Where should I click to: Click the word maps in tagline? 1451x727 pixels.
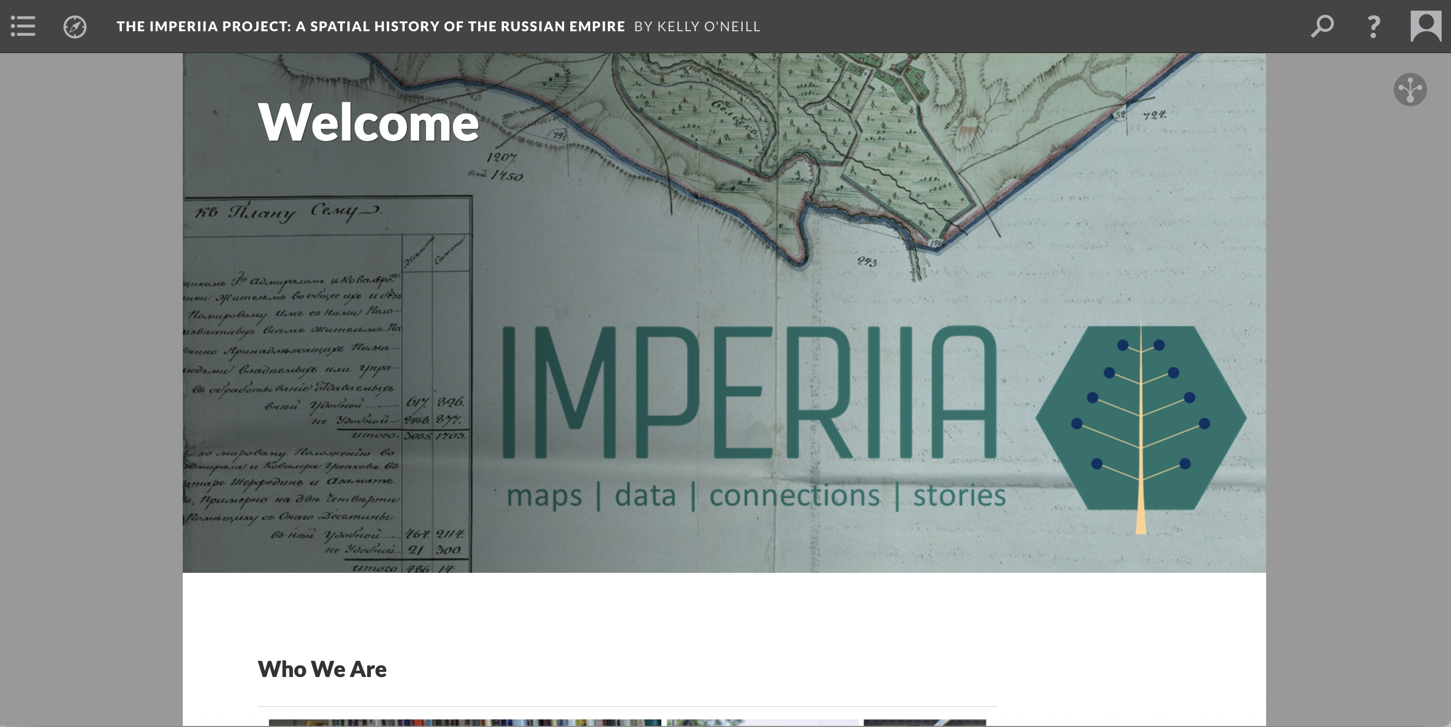544,496
